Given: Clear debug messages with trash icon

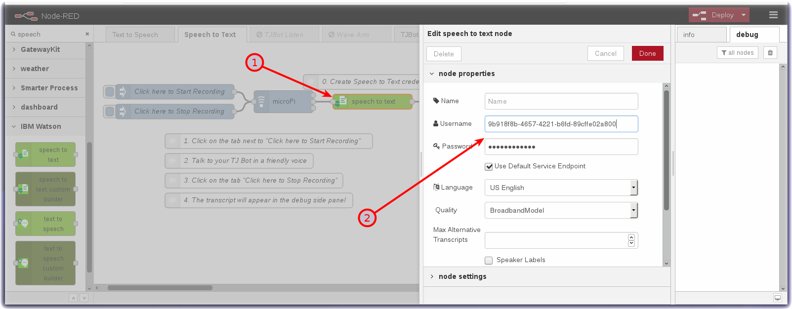Looking at the screenshot, I should pyautogui.click(x=770, y=53).
